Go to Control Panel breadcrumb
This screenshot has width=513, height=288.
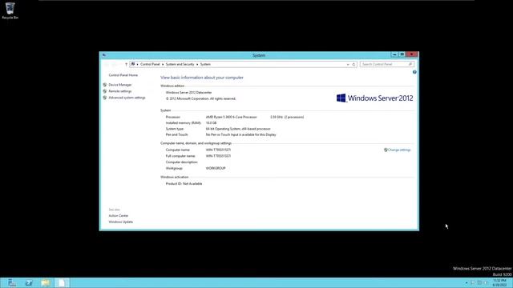click(x=150, y=64)
